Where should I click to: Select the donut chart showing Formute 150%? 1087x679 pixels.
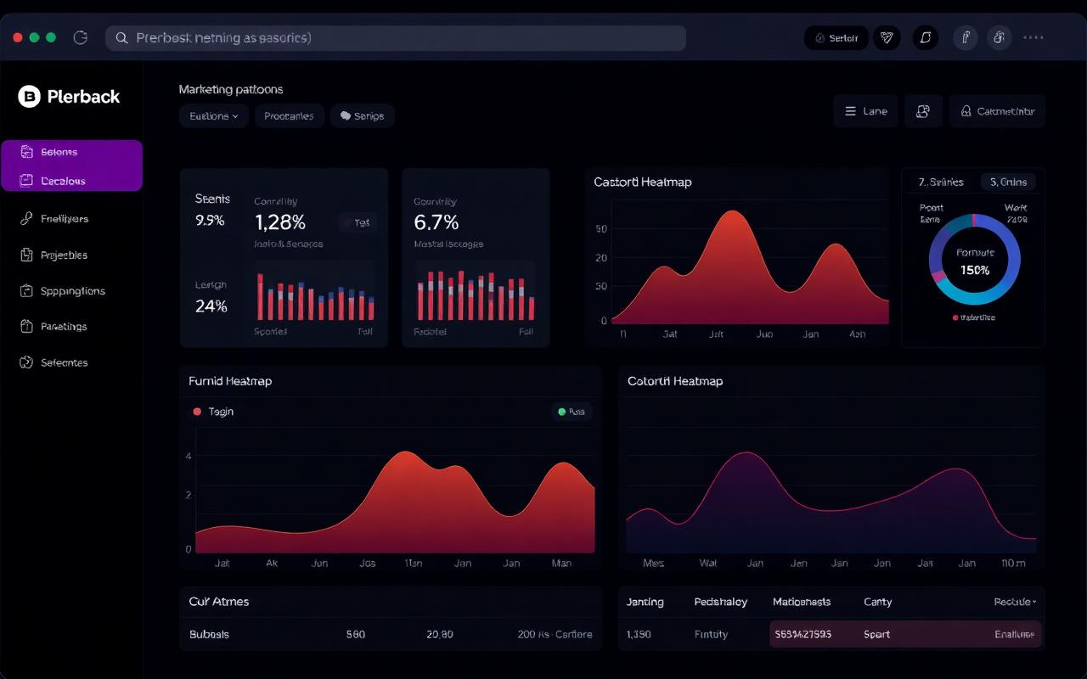(973, 261)
